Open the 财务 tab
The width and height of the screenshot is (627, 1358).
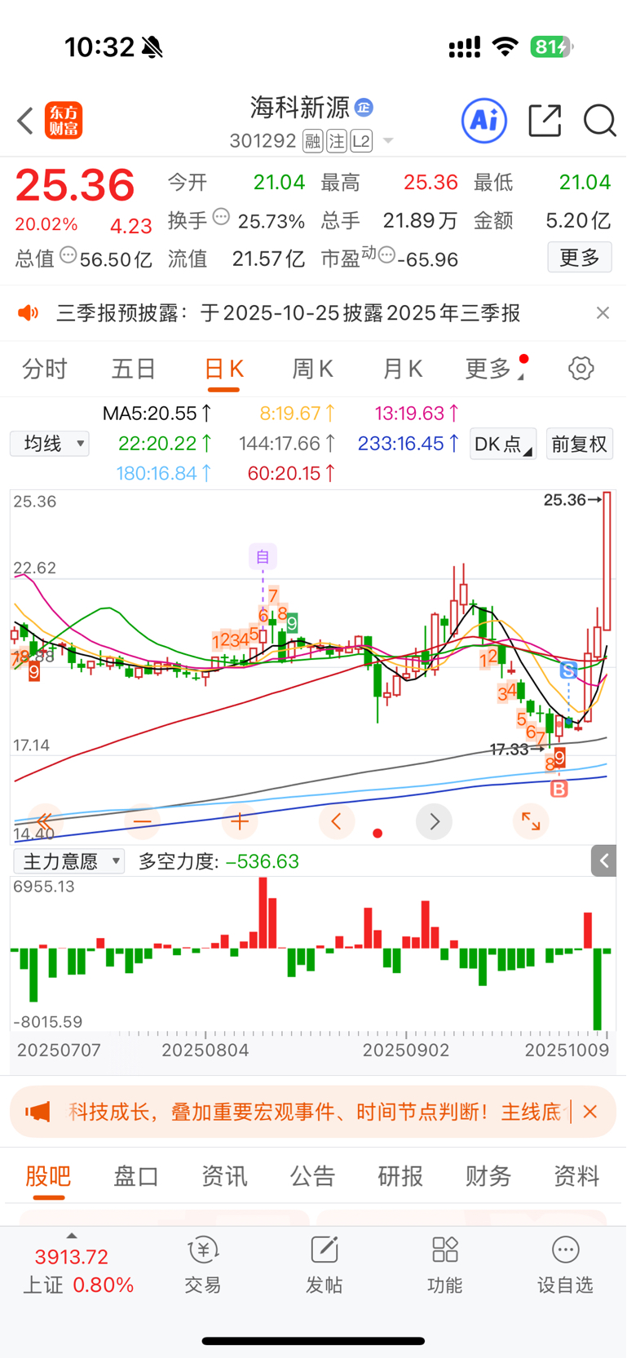[x=488, y=1176]
